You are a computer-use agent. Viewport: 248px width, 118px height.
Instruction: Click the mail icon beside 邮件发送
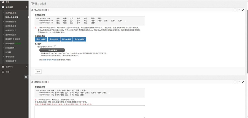(x=3, y=7)
